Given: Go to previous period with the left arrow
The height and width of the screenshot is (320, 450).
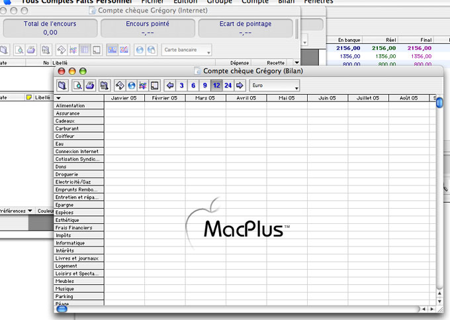Looking at the screenshot, I should coord(170,85).
